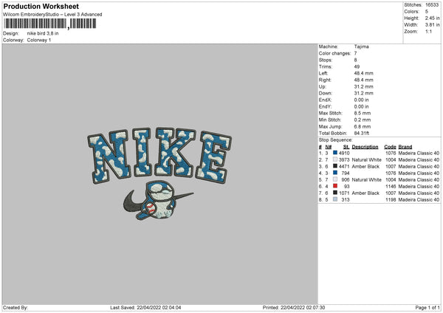The image size is (443, 313).
Task: Select the Left value '48.4 mm'
Action: [x=363, y=73]
